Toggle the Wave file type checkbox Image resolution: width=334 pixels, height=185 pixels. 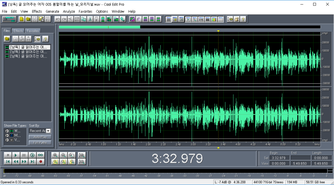tap(7, 131)
